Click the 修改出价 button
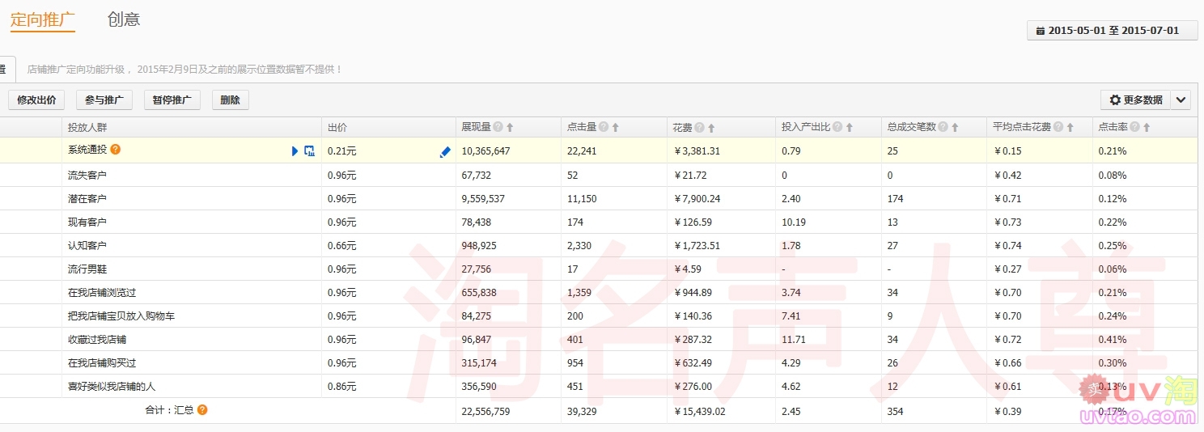Screen dimensions: 1204x432 [x=36, y=100]
